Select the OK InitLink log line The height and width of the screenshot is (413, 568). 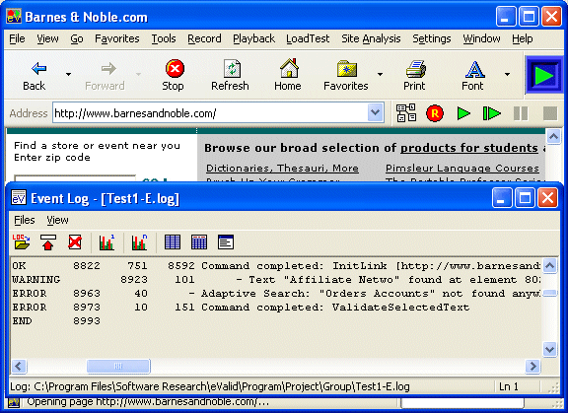pos(276,266)
